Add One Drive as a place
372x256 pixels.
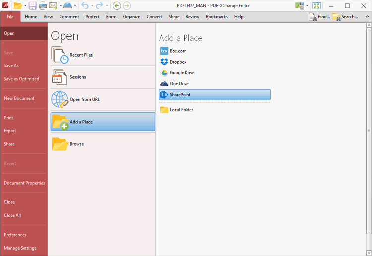click(x=215, y=83)
